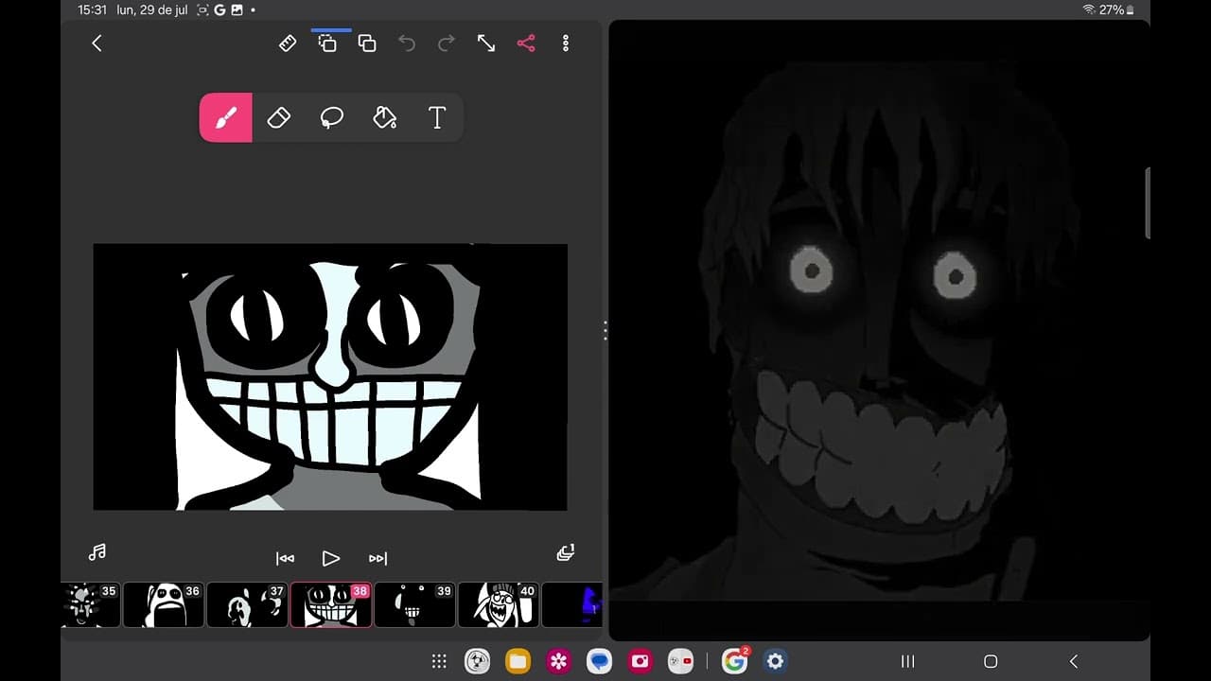Select the Brush tool
1211x681 pixels.
[x=225, y=117]
